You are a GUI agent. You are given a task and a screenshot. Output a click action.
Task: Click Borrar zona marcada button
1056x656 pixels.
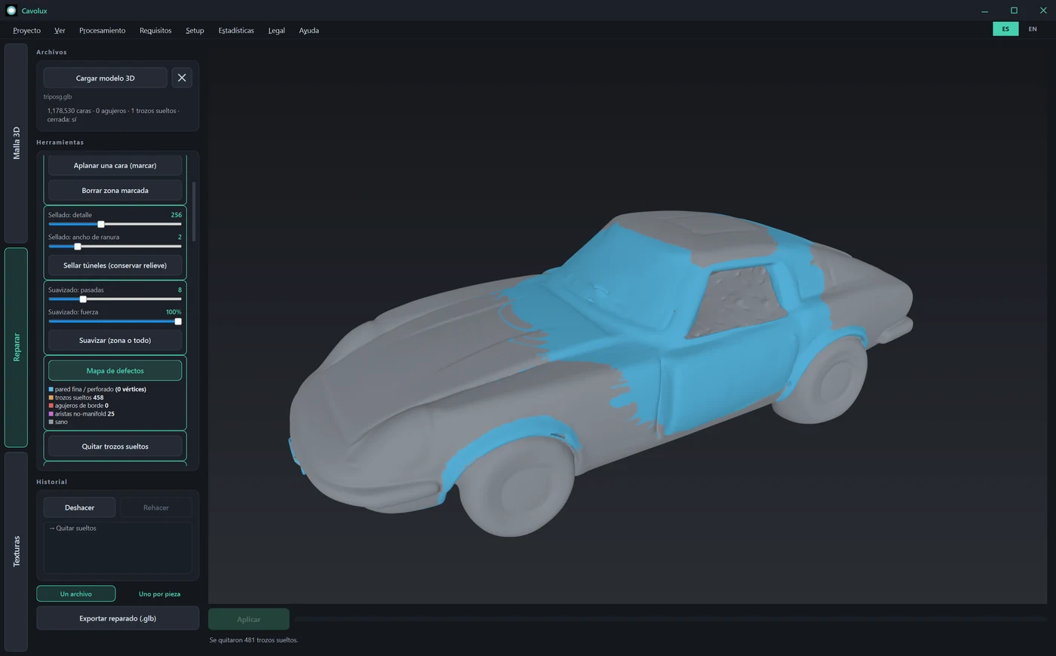tap(115, 190)
